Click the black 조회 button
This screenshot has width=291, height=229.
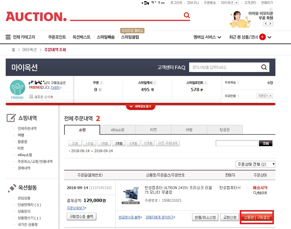click(266, 143)
